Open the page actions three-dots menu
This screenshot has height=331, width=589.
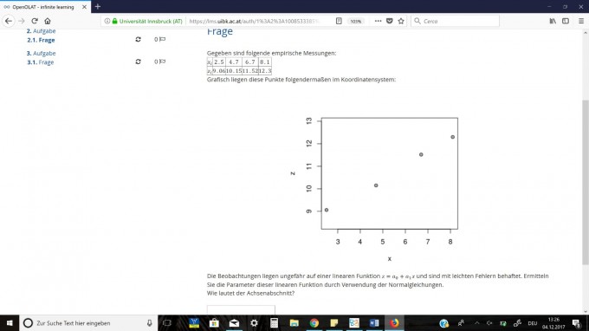click(x=378, y=21)
